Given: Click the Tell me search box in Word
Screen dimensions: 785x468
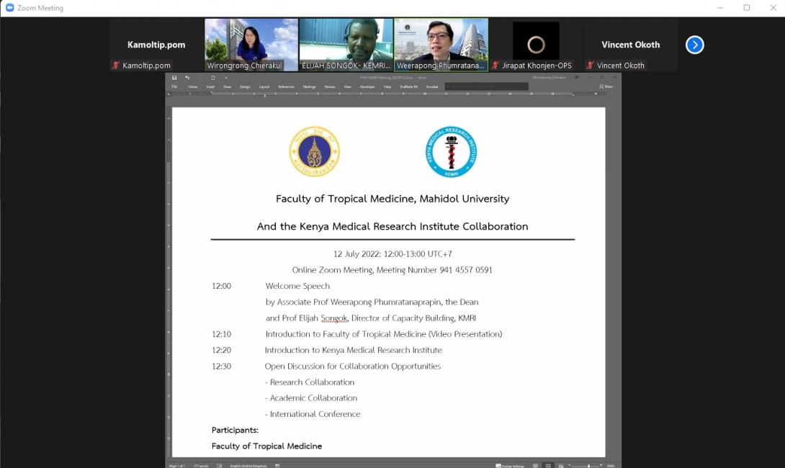Looking at the screenshot, I should (x=487, y=86).
